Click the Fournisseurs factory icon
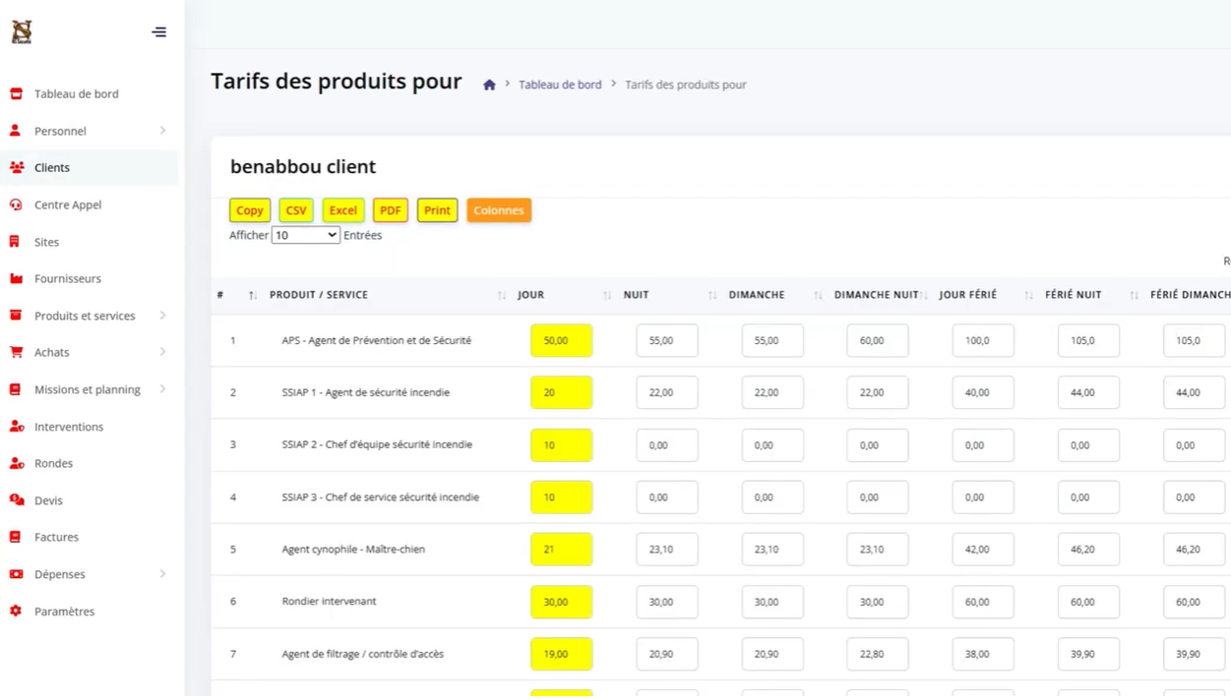1231x699 pixels. [x=16, y=278]
